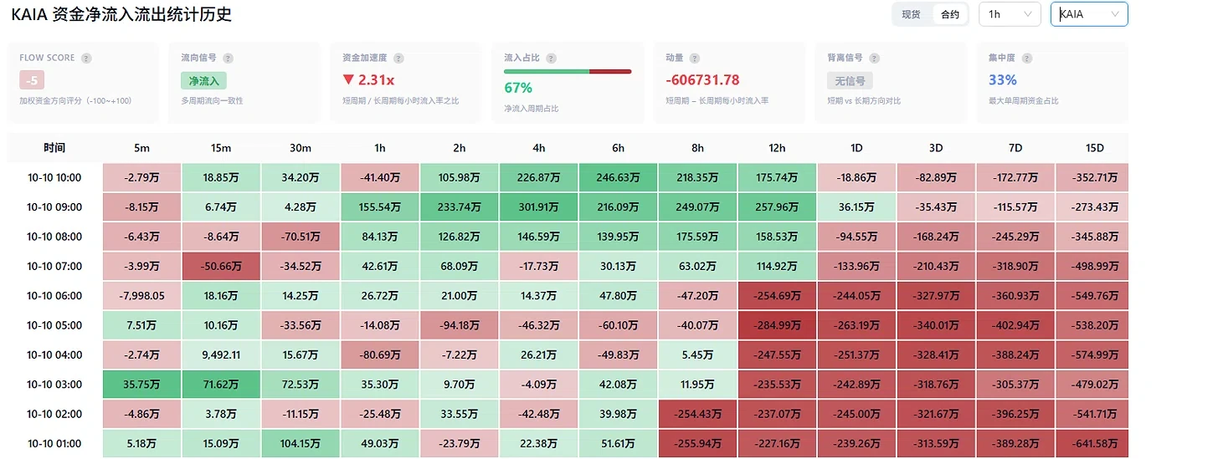
Task: Click the 10-10 07:00 time row label
Action: pos(54,267)
